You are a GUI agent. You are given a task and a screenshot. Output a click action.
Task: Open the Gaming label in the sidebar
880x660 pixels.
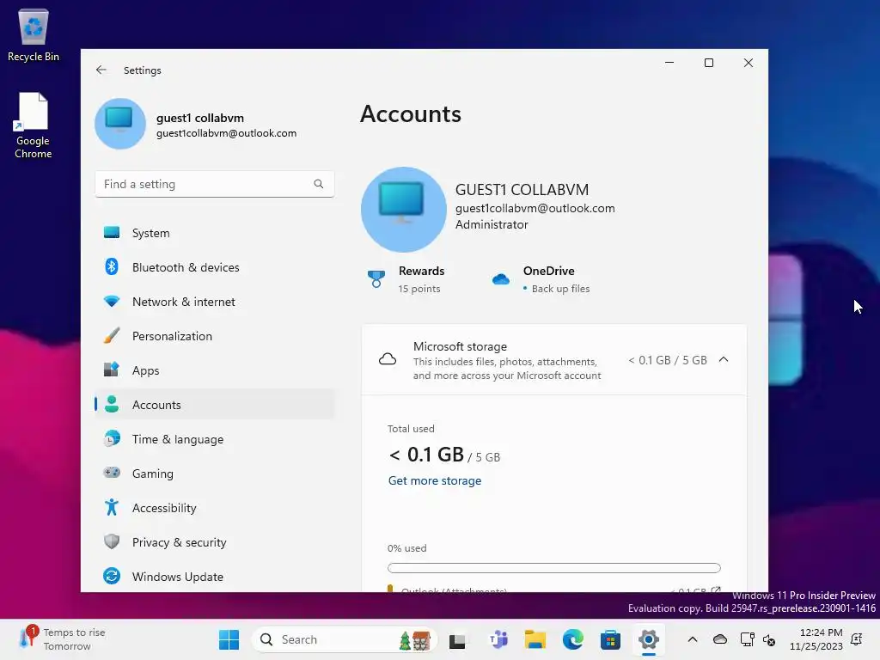pos(153,474)
